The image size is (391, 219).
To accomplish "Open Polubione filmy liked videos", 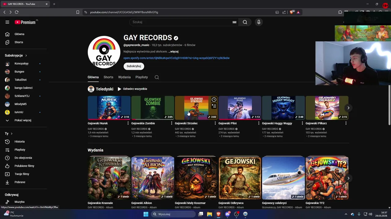I will point(24,166).
